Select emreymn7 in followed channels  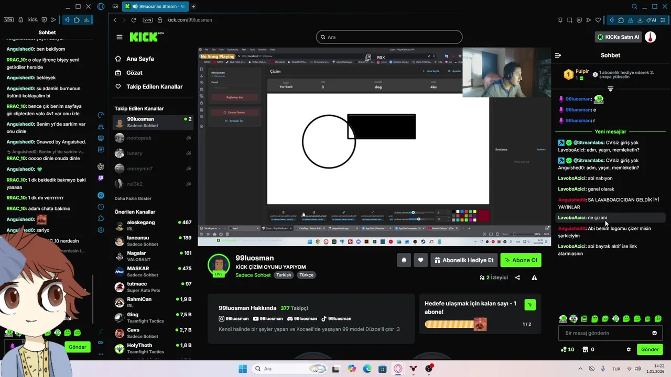(153, 169)
